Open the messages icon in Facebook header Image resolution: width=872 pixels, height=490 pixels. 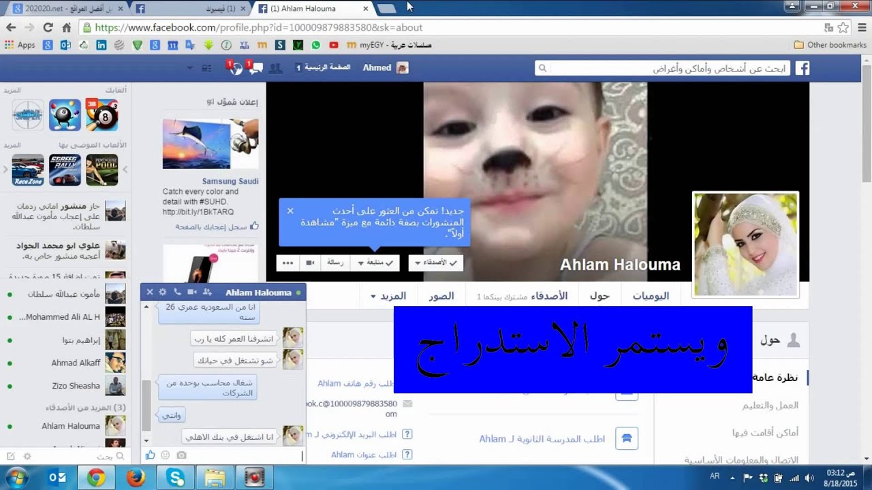pyautogui.click(x=254, y=68)
